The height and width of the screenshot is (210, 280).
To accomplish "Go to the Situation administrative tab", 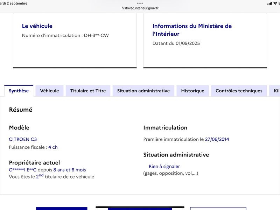I will [x=143, y=91].
